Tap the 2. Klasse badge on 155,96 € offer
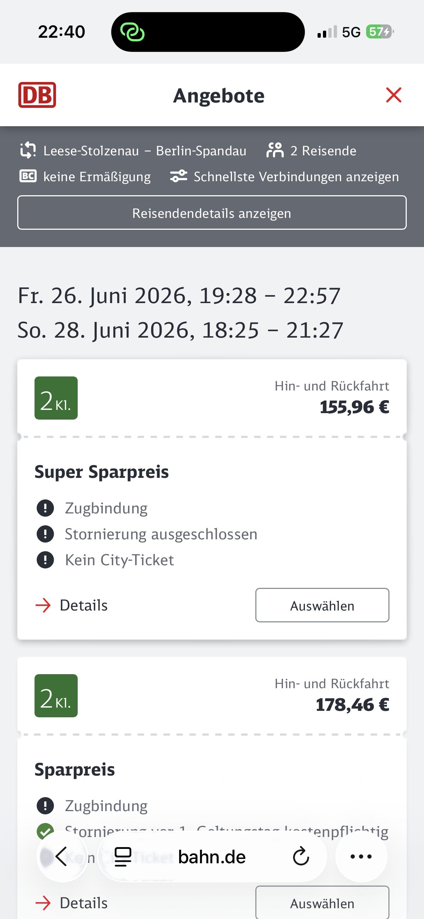The width and height of the screenshot is (424, 919). coord(56,398)
